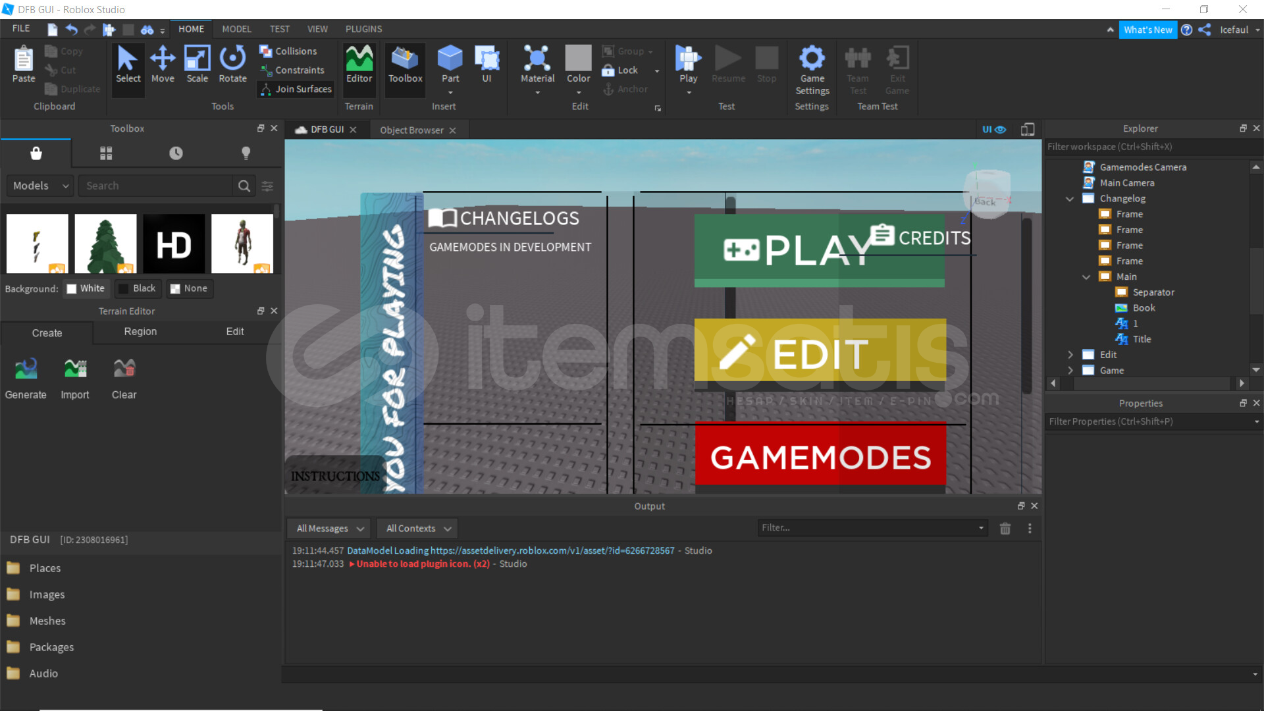Click the Undo arrow in quick access bar
Viewport: 1264px width, 711px height.
71,30
